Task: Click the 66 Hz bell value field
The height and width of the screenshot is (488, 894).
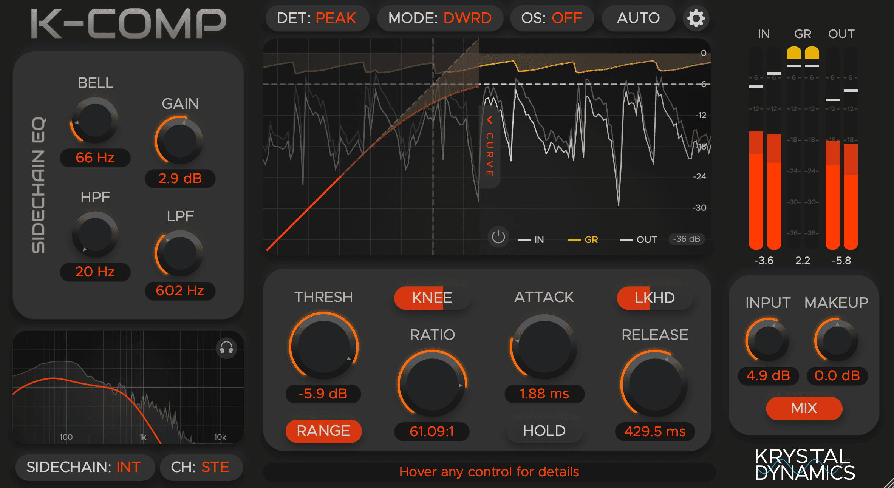Action: 95,158
